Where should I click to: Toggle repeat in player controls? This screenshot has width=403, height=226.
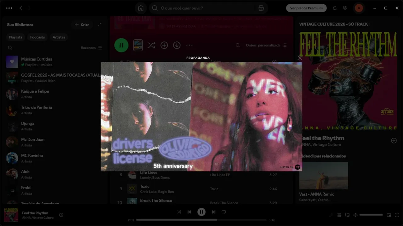(224, 212)
